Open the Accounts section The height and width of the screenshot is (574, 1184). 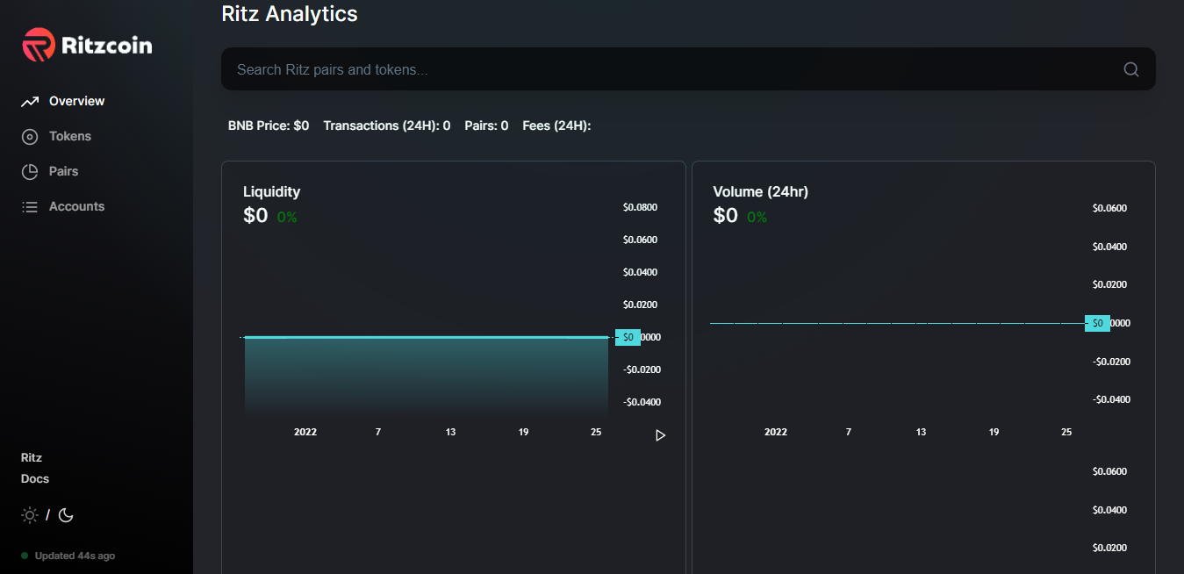76,206
